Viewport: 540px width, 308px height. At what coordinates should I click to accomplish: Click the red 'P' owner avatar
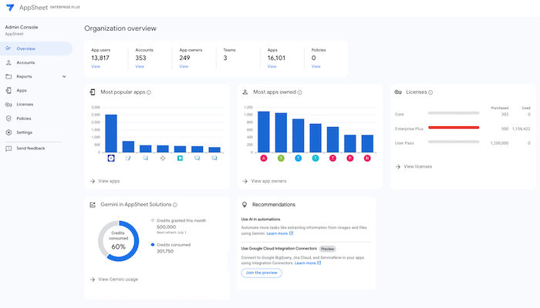point(350,158)
